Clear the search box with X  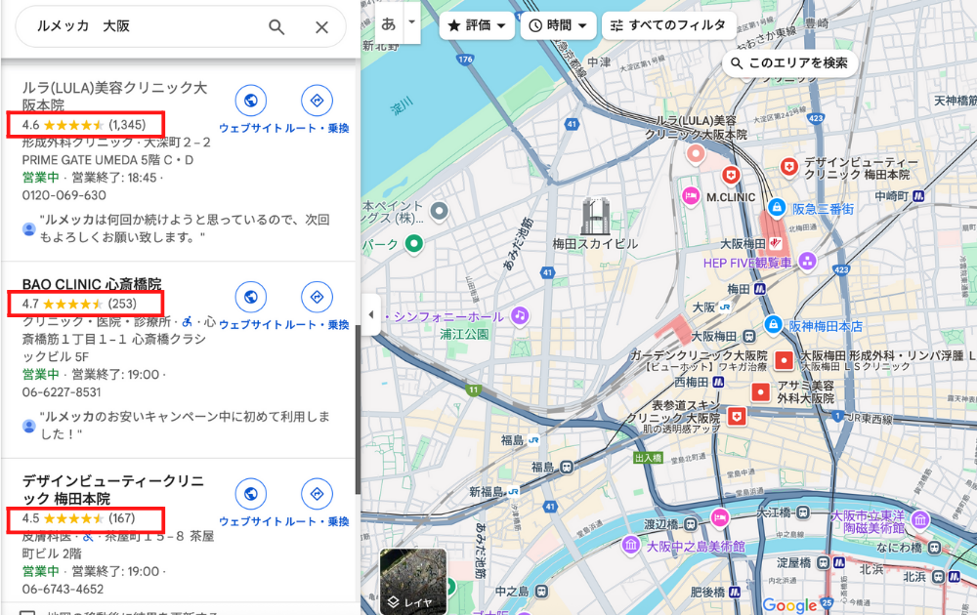pyautogui.click(x=321, y=26)
